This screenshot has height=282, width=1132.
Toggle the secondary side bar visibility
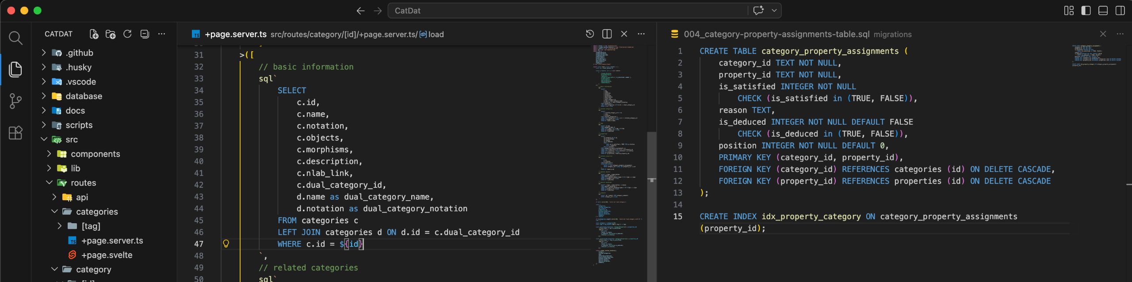tap(1120, 11)
